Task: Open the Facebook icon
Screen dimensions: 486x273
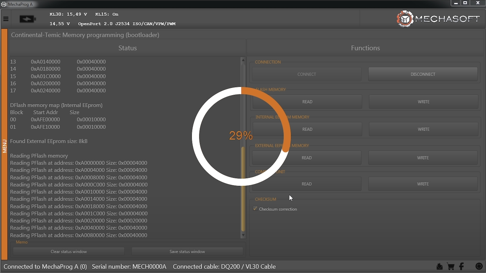Action: [462, 267]
